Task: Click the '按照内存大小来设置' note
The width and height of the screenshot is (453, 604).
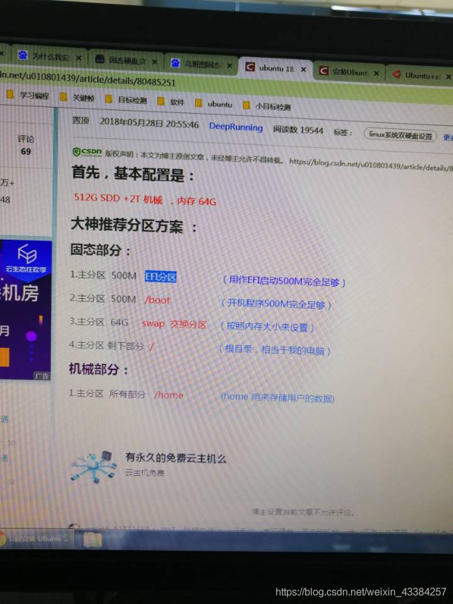Action: pyautogui.click(x=267, y=327)
